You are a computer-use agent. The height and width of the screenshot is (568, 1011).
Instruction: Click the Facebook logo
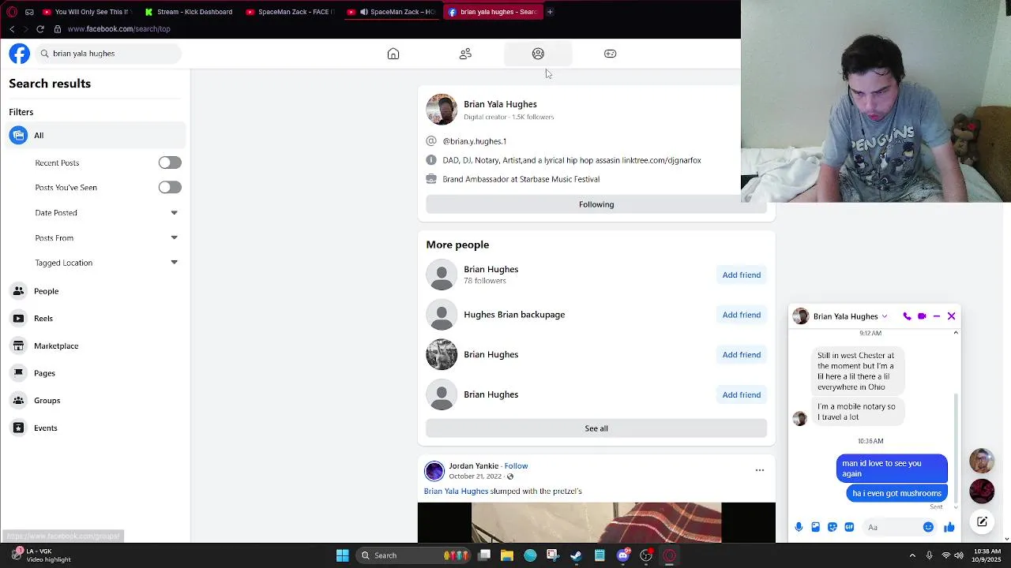[20, 54]
